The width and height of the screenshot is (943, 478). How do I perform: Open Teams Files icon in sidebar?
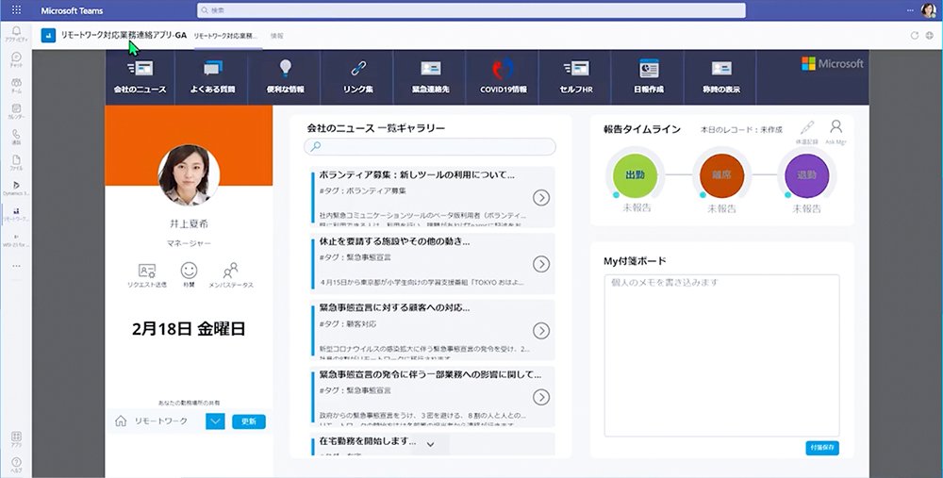(16, 160)
